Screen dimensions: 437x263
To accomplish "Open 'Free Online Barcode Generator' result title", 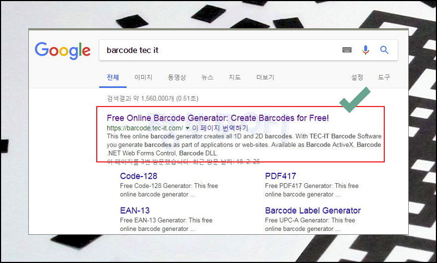I will pyautogui.click(x=217, y=118).
